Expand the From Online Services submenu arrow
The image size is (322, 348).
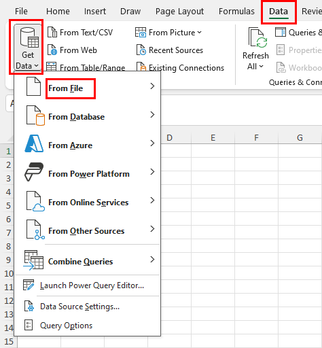[x=152, y=201]
